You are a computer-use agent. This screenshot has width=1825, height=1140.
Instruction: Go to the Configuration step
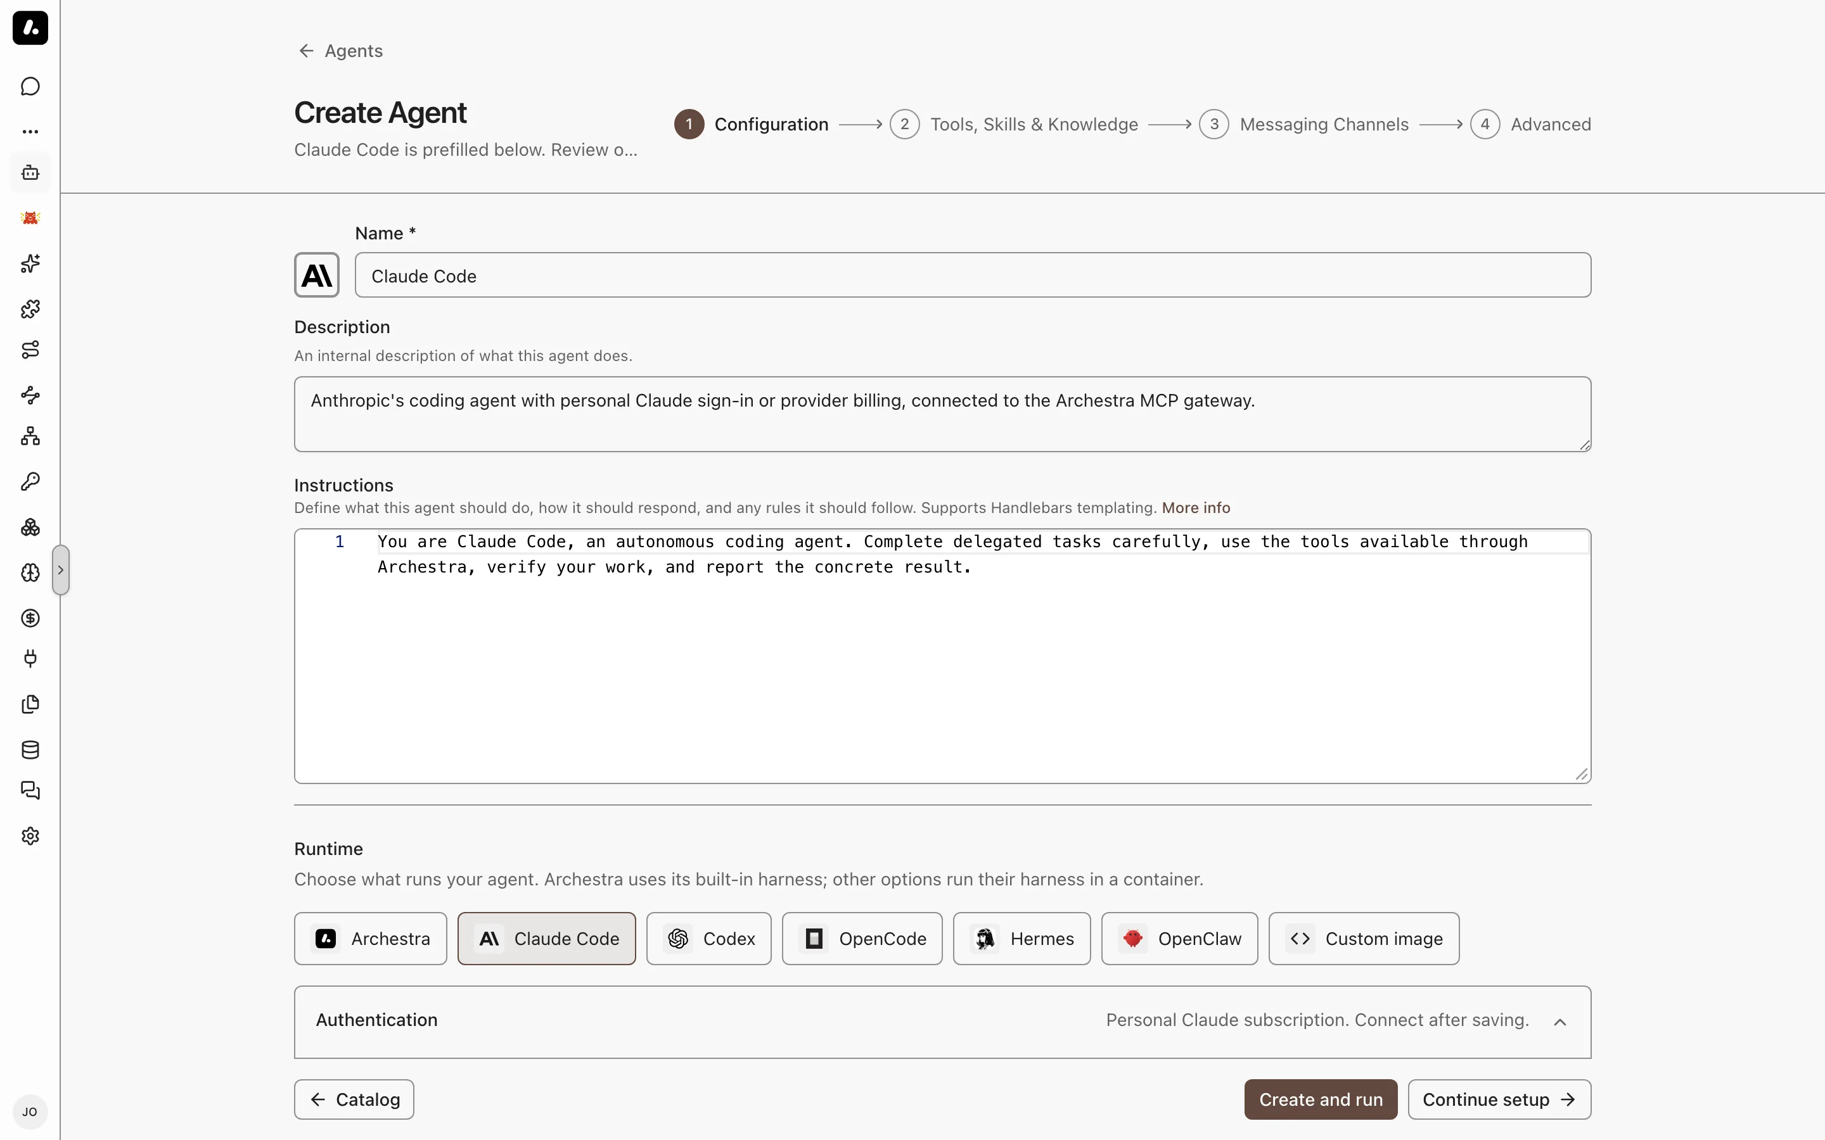(751, 124)
